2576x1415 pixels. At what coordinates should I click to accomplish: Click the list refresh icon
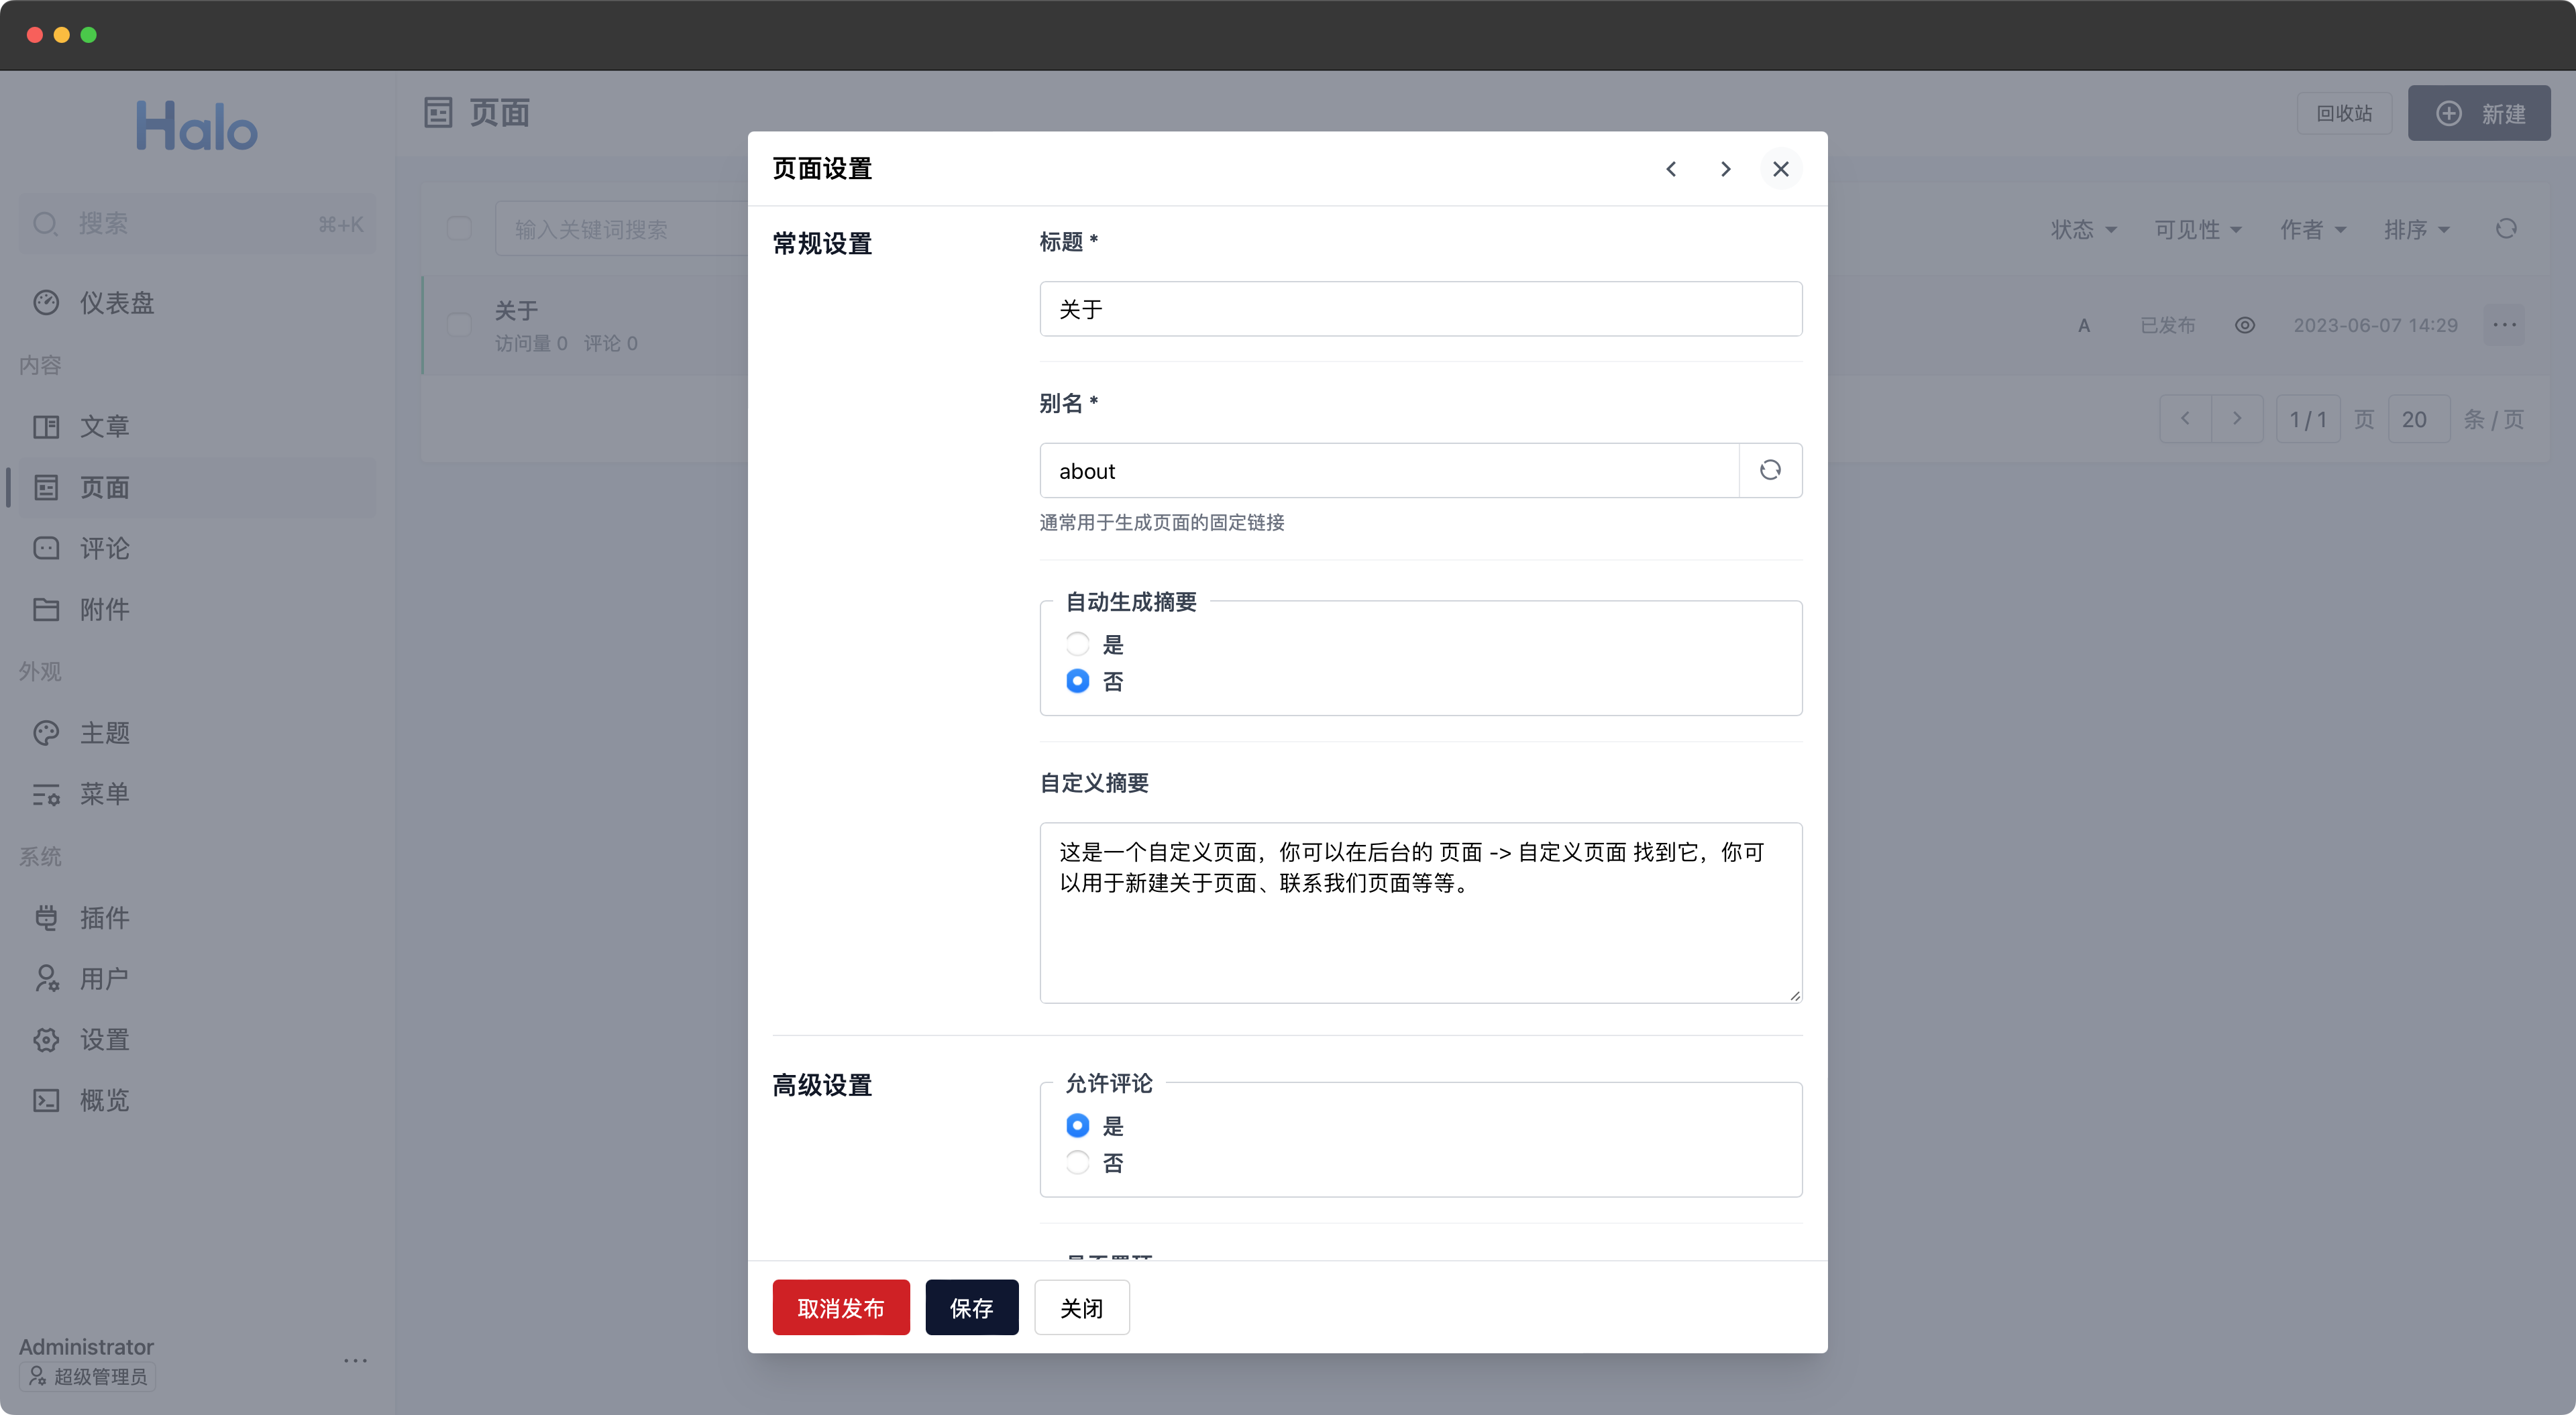(x=2506, y=229)
